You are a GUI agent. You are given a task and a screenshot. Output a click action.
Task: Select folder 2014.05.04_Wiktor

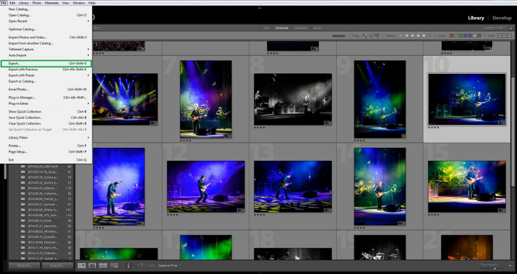coord(43,210)
